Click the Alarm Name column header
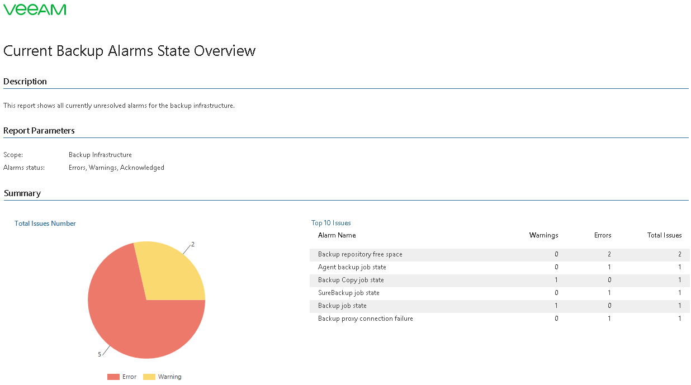 click(x=337, y=235)
